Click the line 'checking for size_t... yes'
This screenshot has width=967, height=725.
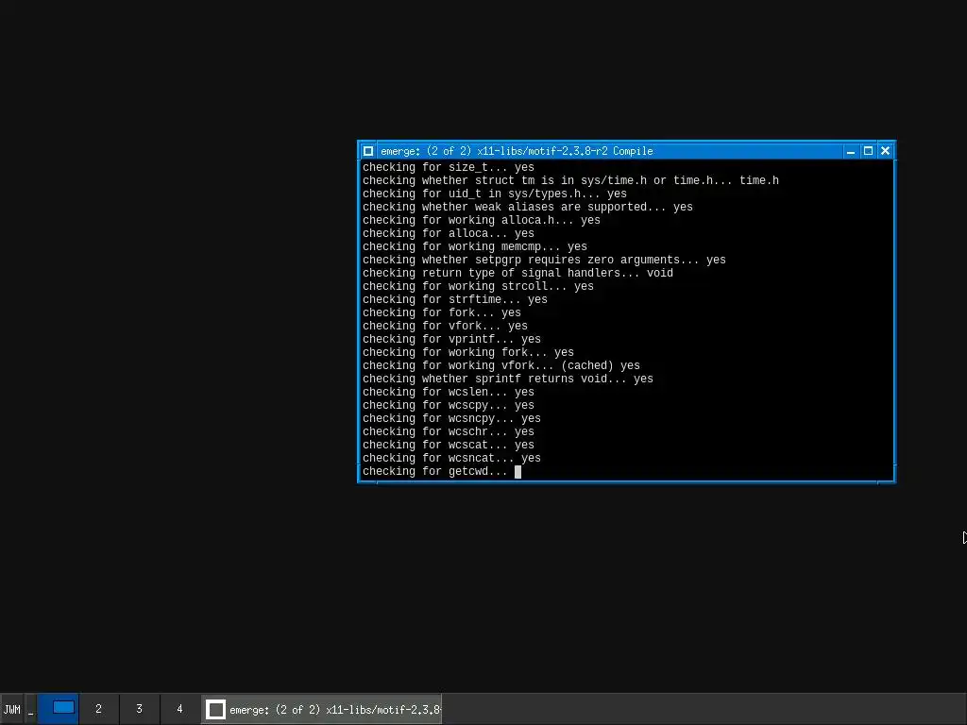coord(449,168)
